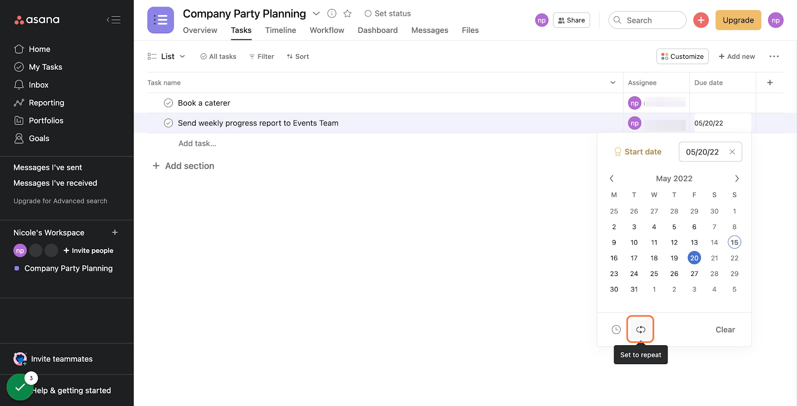Viewport: 797px width, 406px height.
Task: Mark Send weekly progress report as complete
Action: pos(168,123)
